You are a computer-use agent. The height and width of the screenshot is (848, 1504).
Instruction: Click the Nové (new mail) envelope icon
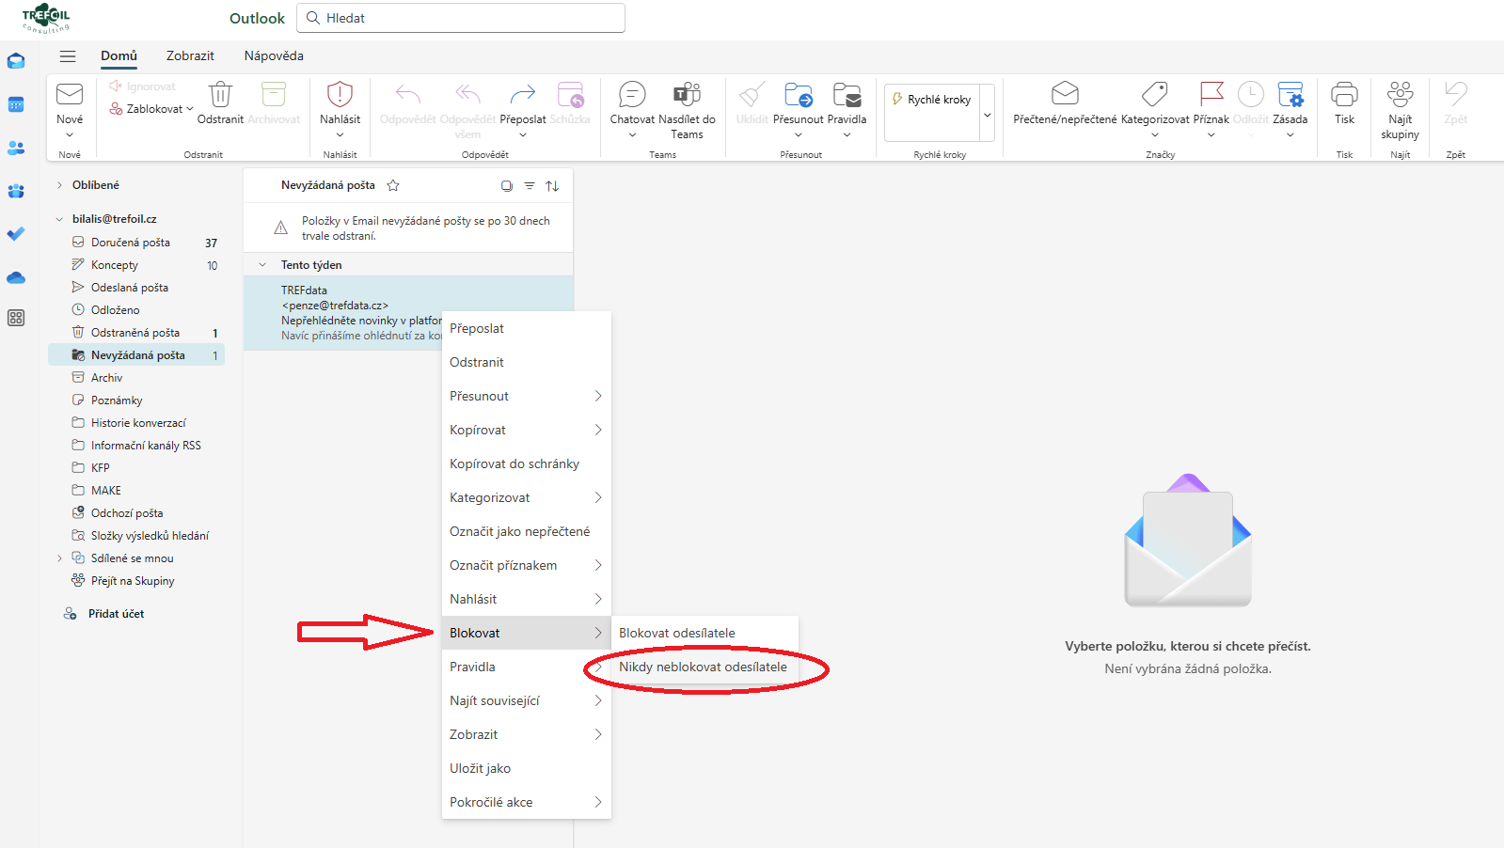(70, 94)
